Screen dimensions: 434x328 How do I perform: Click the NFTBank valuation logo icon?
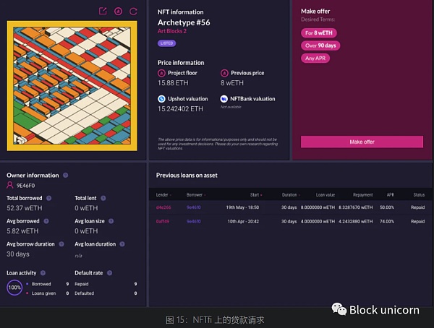pos(224,99)
